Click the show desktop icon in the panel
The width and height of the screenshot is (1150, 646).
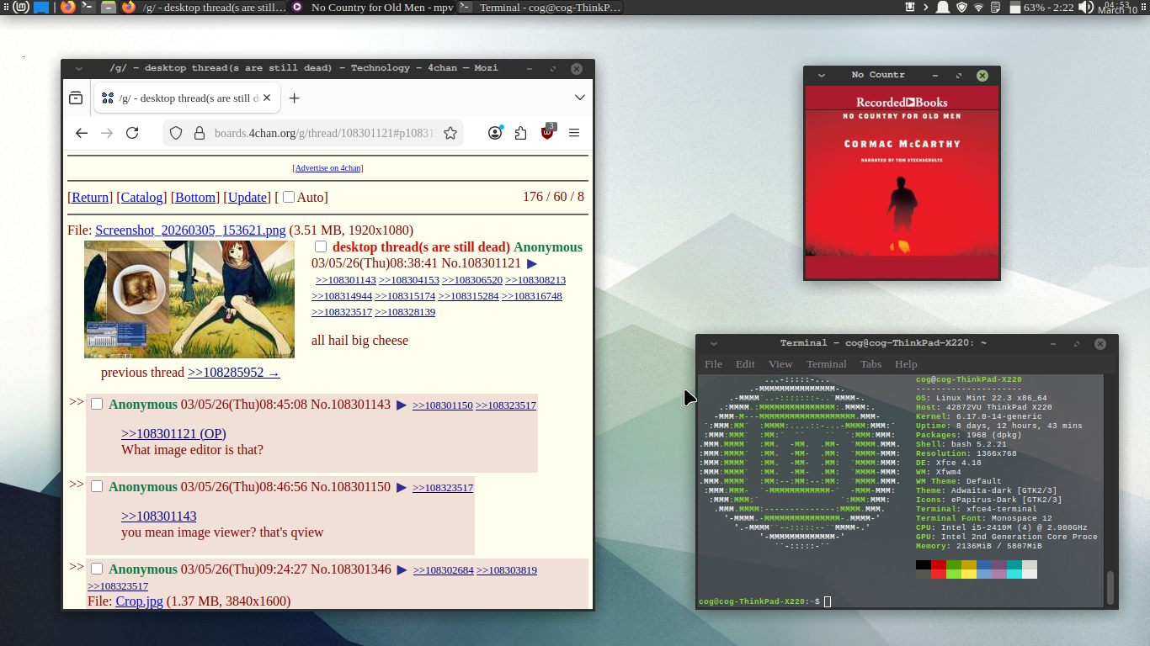coord(40,8)
